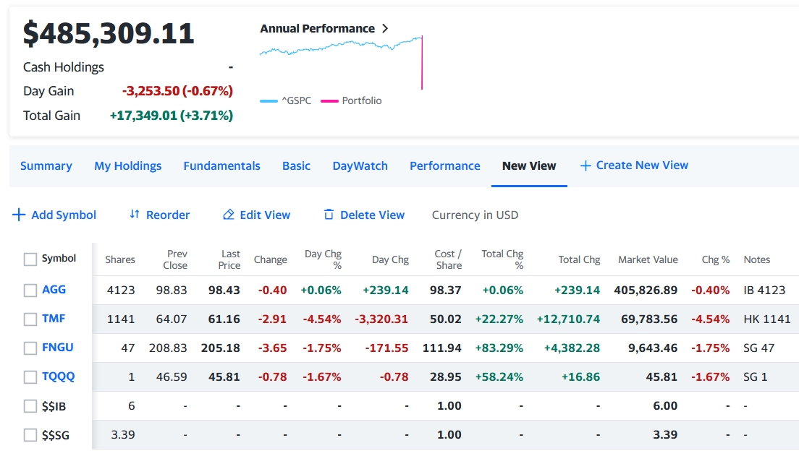This screenshot has width=799, height=456.
Task: Click the Edit View pencil icon
Action: click(x=229, y=215)
